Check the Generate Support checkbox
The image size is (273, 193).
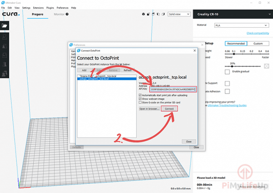[x=227, y=83]
